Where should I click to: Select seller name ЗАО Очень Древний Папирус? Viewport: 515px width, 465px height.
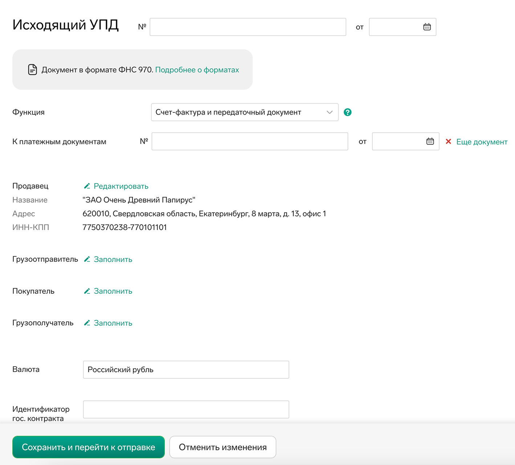click(x=139, y=200)
